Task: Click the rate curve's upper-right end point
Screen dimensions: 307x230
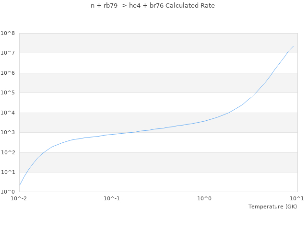Action: pyautogui.click(x=293, y=46)
